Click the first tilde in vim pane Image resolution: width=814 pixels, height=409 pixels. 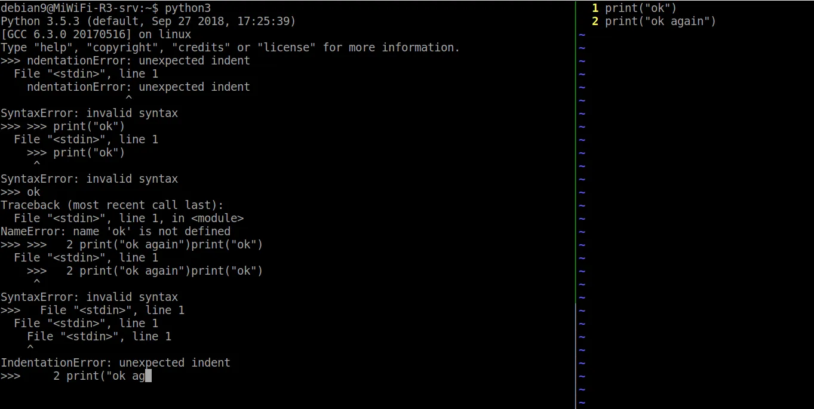point(582,35)
